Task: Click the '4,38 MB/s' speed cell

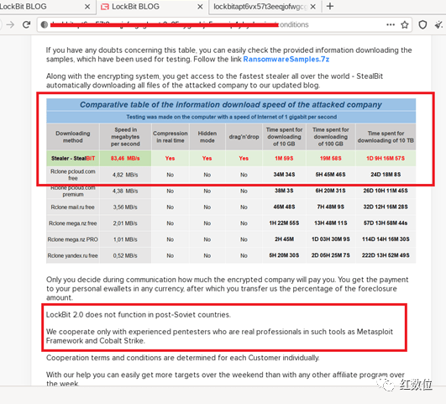Action: click(125, 191)
